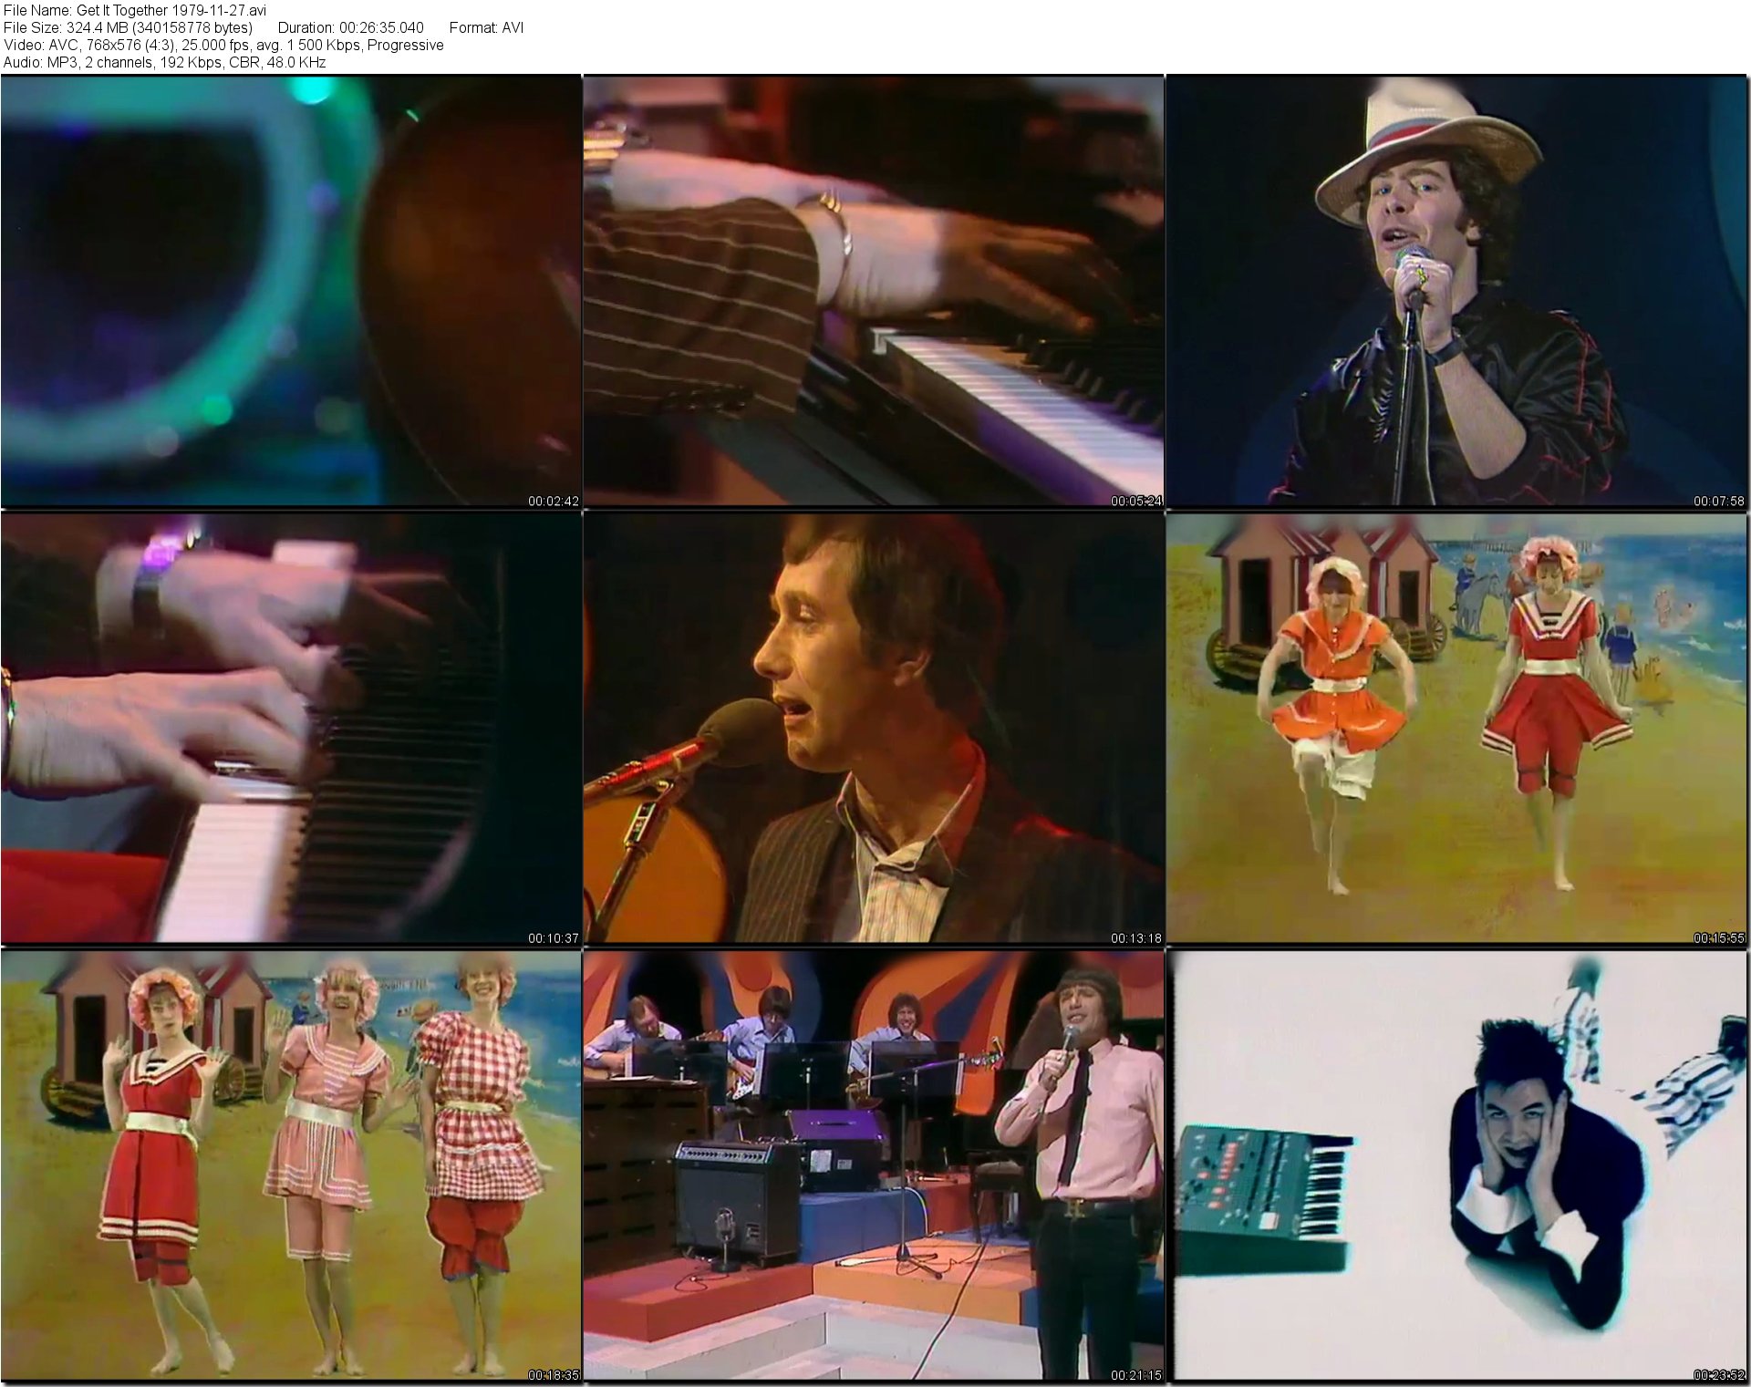Image resolution: width=1751 pixels, height=1387 pixels.
Task: Click the three waving dancers thumbnail
Action: (x=290, y=1164)
